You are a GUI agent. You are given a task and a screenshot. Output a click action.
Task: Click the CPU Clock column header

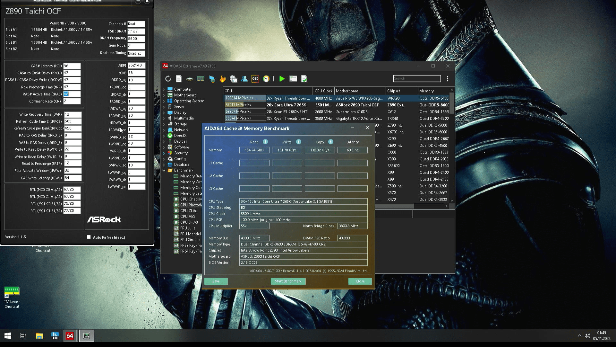pyautogui.click(x=323, y=91)
